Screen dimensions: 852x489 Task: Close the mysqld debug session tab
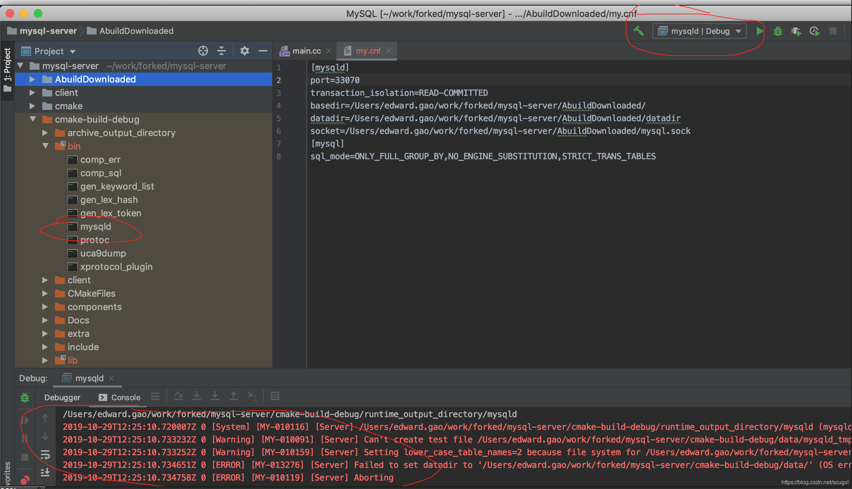coord(111,378)
